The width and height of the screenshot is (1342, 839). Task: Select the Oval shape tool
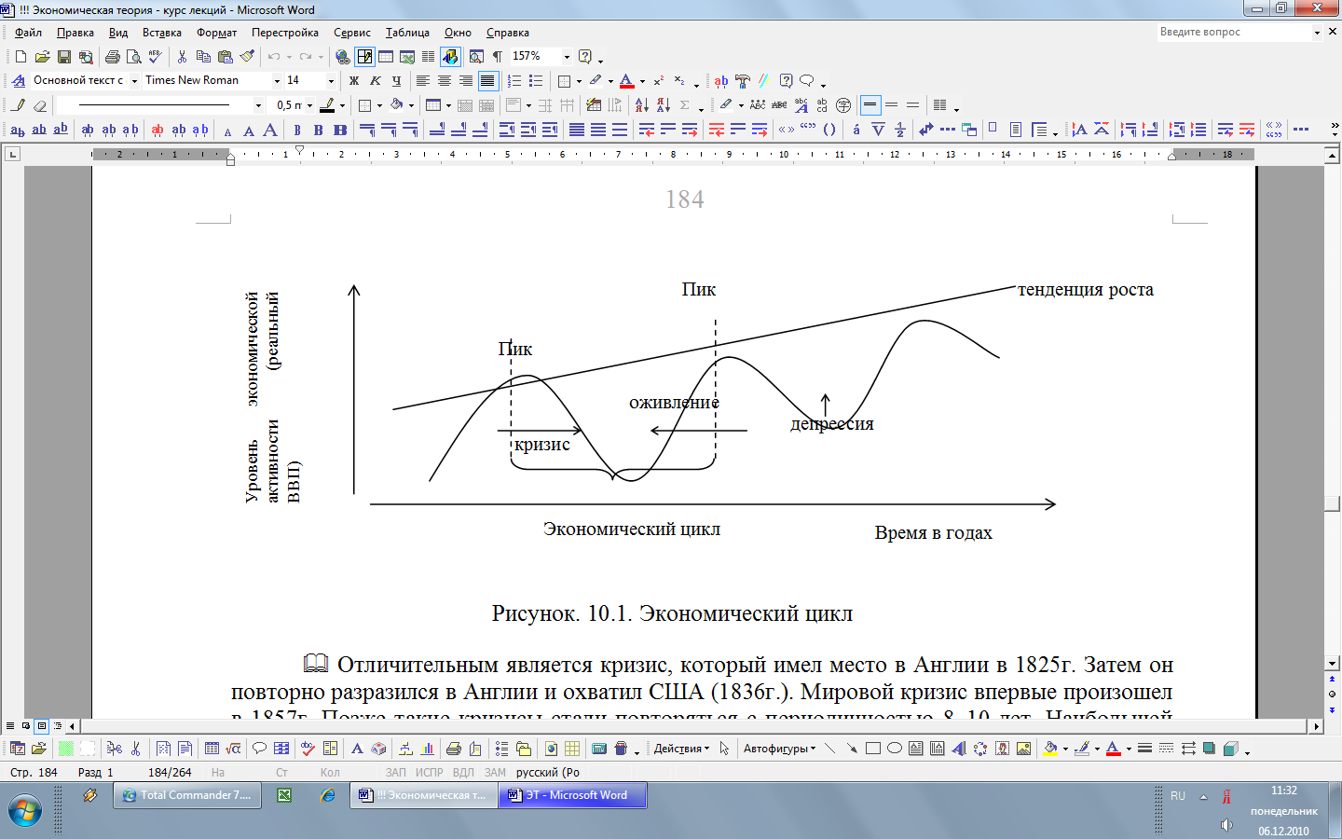(x=895, y=749)
